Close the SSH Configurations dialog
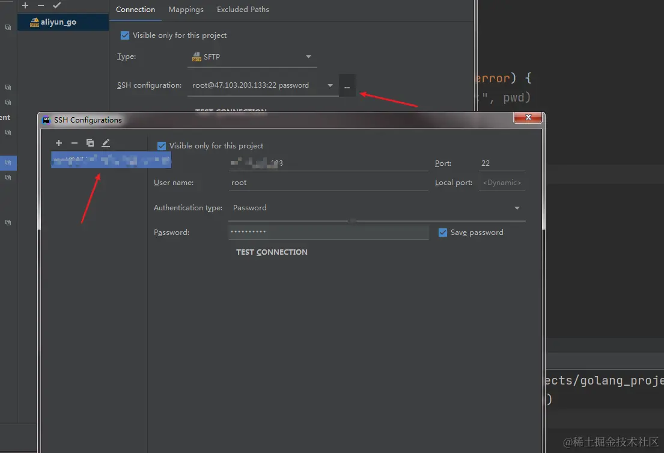Viewport: 664px width, 453px height. [x=528, y=117]
